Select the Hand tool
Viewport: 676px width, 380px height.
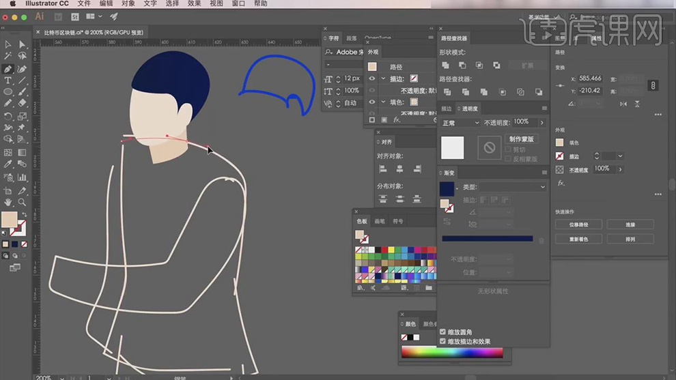click(8, 202)
